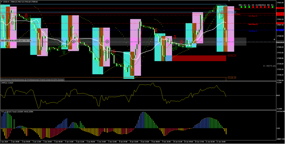Click the red M5 timeframe indicator square
Screen dimensions: 285x144
pyautogui.click(x=269, y=7)
